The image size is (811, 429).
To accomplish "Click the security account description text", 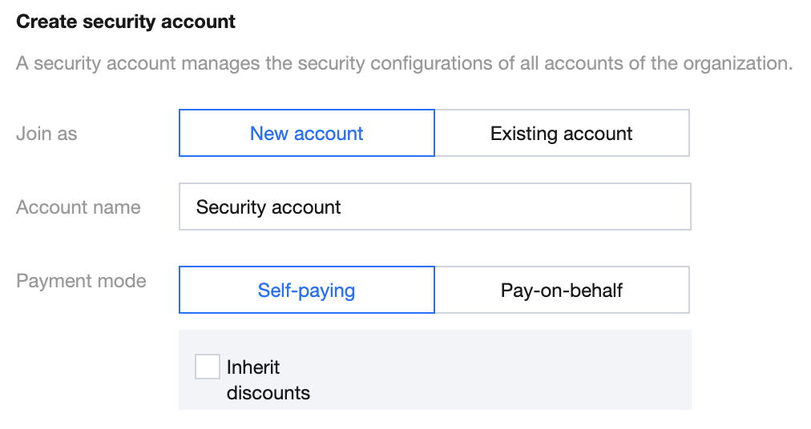I will coord(404,64).
